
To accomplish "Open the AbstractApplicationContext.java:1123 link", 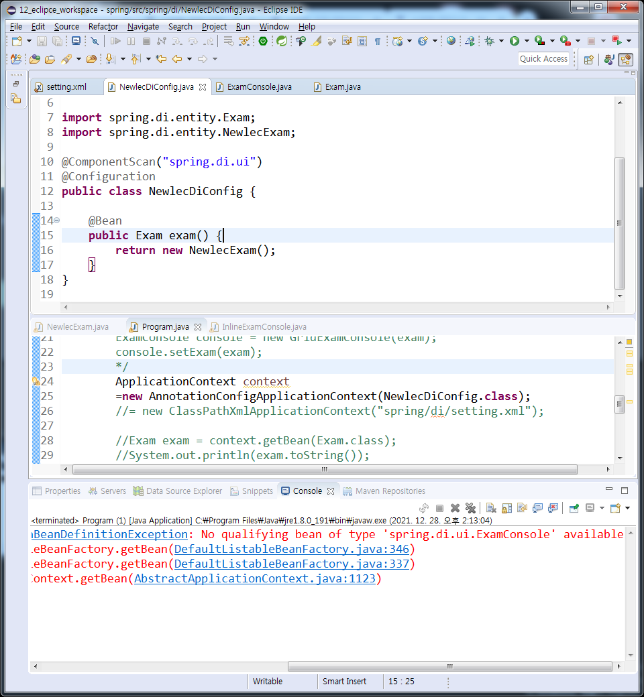I will (x=254, y=579).
